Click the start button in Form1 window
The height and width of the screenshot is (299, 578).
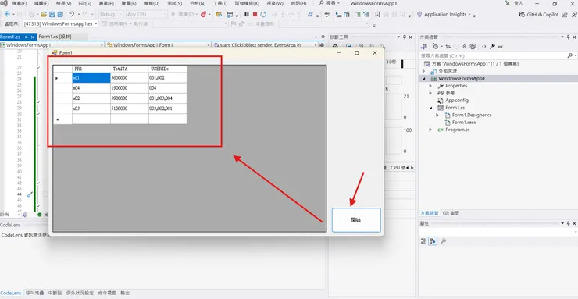coord(356,220)
